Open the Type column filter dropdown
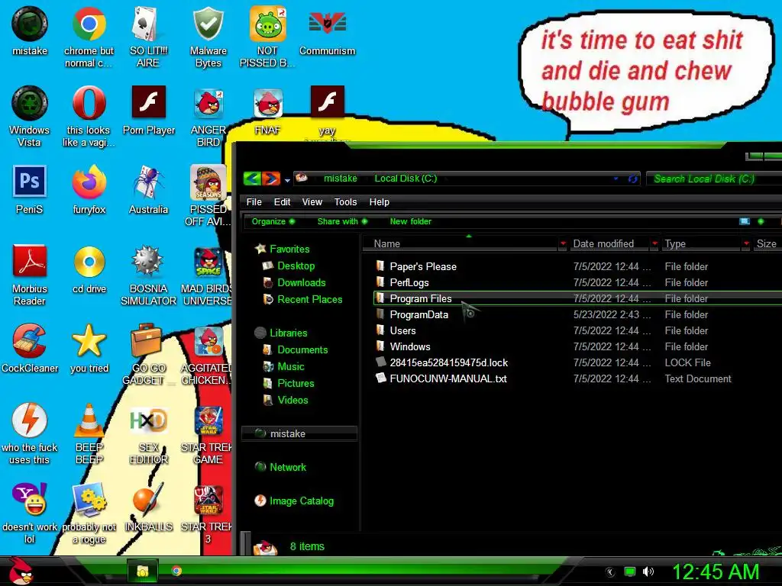The width and height of the screenshot is (782, 586). tap(746, 243)
